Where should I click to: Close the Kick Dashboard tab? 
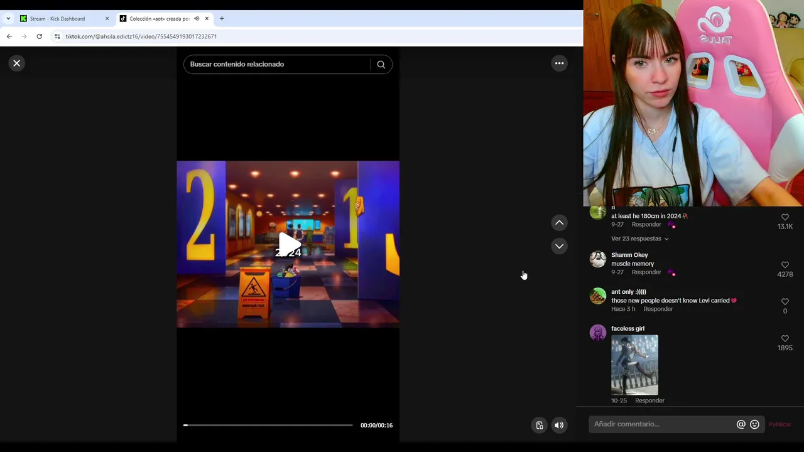(107, 19)
